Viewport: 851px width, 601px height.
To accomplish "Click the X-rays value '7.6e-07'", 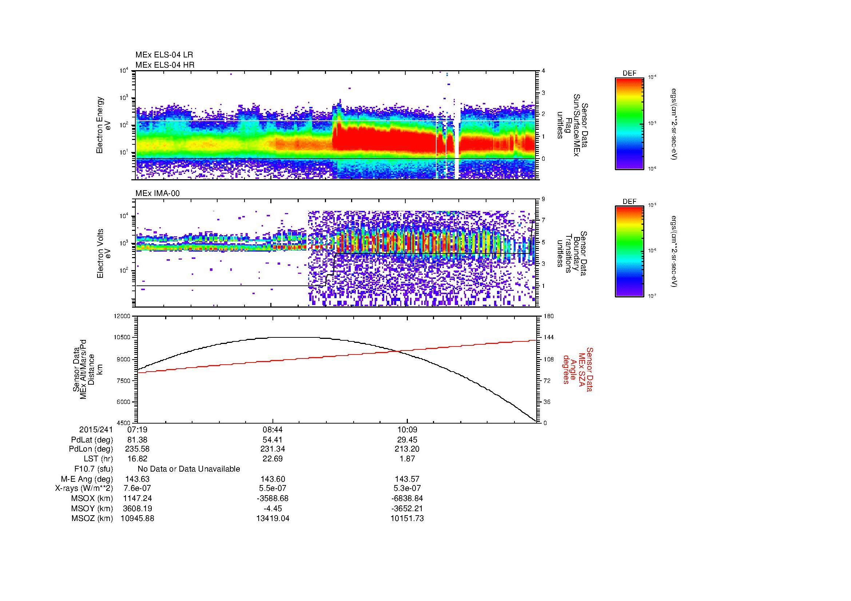I will click(x=138, y=488).
